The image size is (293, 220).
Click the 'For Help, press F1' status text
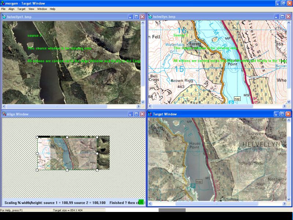(11, 210)
